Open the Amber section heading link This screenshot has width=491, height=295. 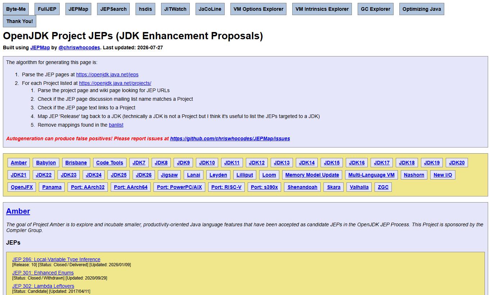(x=18, y=211)
